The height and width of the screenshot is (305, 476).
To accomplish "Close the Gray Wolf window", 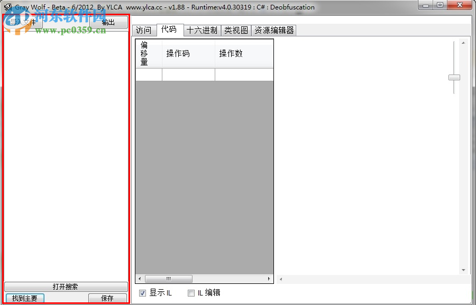I will [460, 5].
